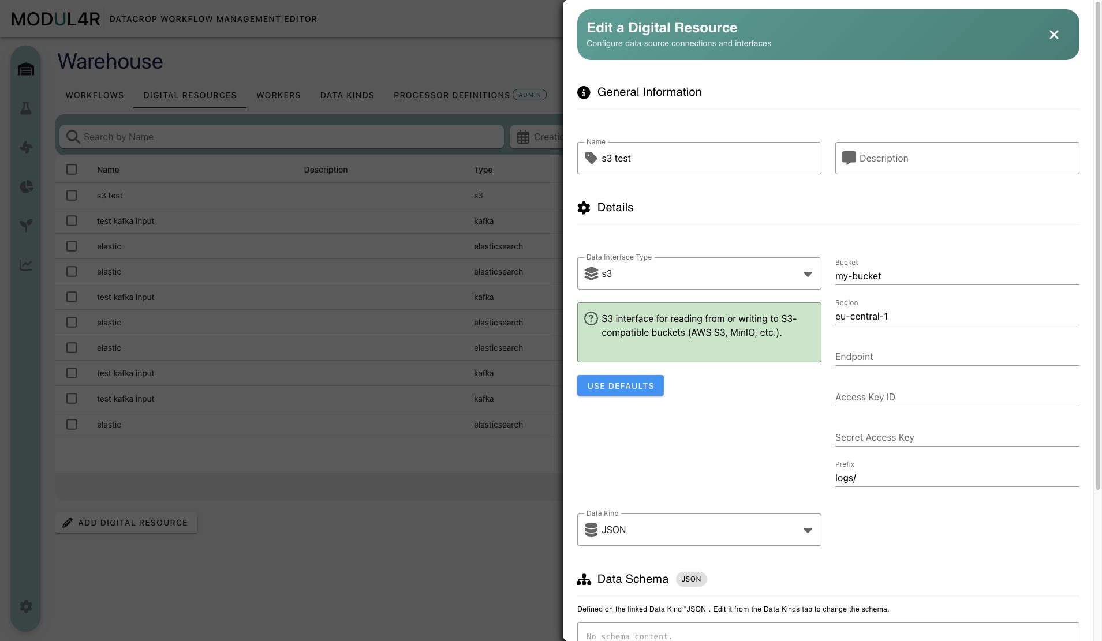Click the 's3' type cell in table

click(x=478, y=196)
